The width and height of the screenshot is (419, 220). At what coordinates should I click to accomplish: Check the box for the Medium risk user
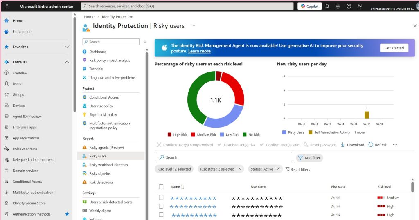click(161, 198)
